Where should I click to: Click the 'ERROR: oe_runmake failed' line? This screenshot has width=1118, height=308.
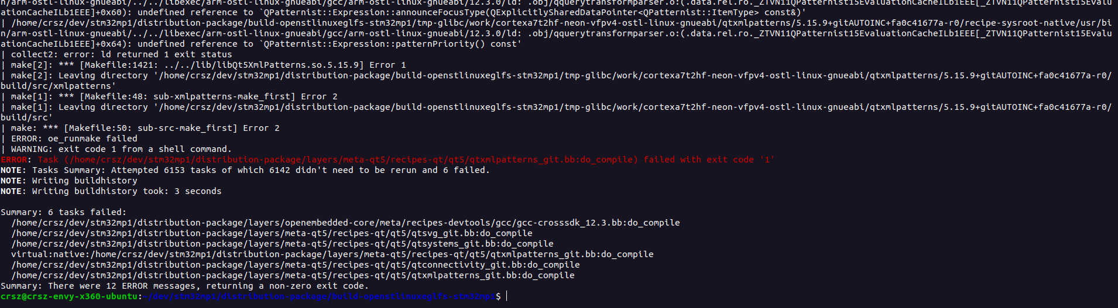[x=69, y=139]
